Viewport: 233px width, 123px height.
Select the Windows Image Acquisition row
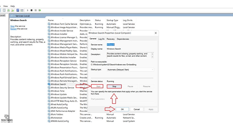click(64, 27)
